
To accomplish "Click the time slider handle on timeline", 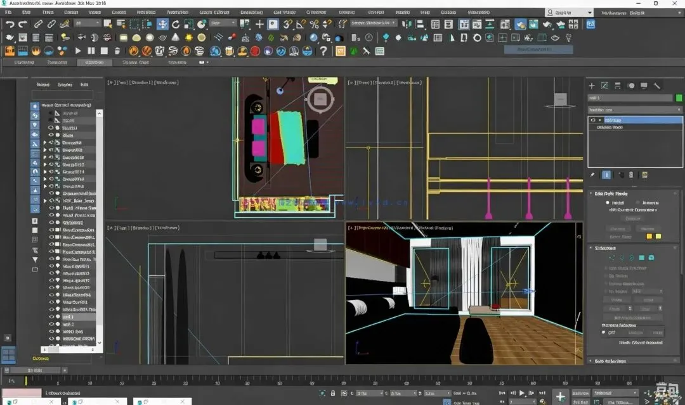I will [36, 371].
